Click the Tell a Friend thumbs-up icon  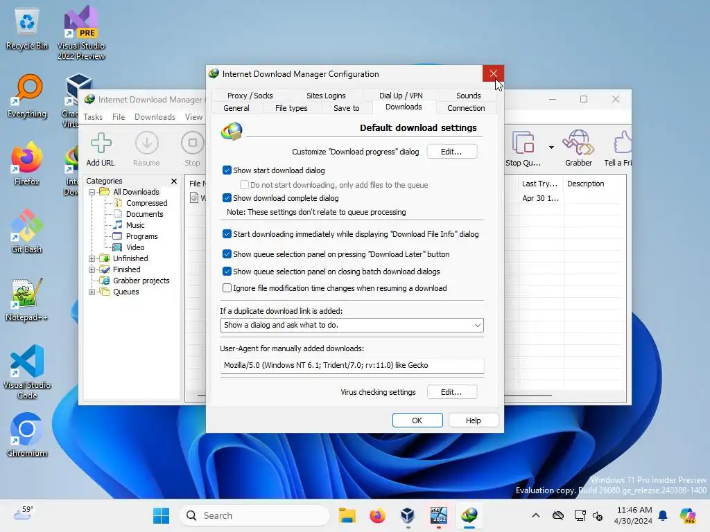point(618,150)
